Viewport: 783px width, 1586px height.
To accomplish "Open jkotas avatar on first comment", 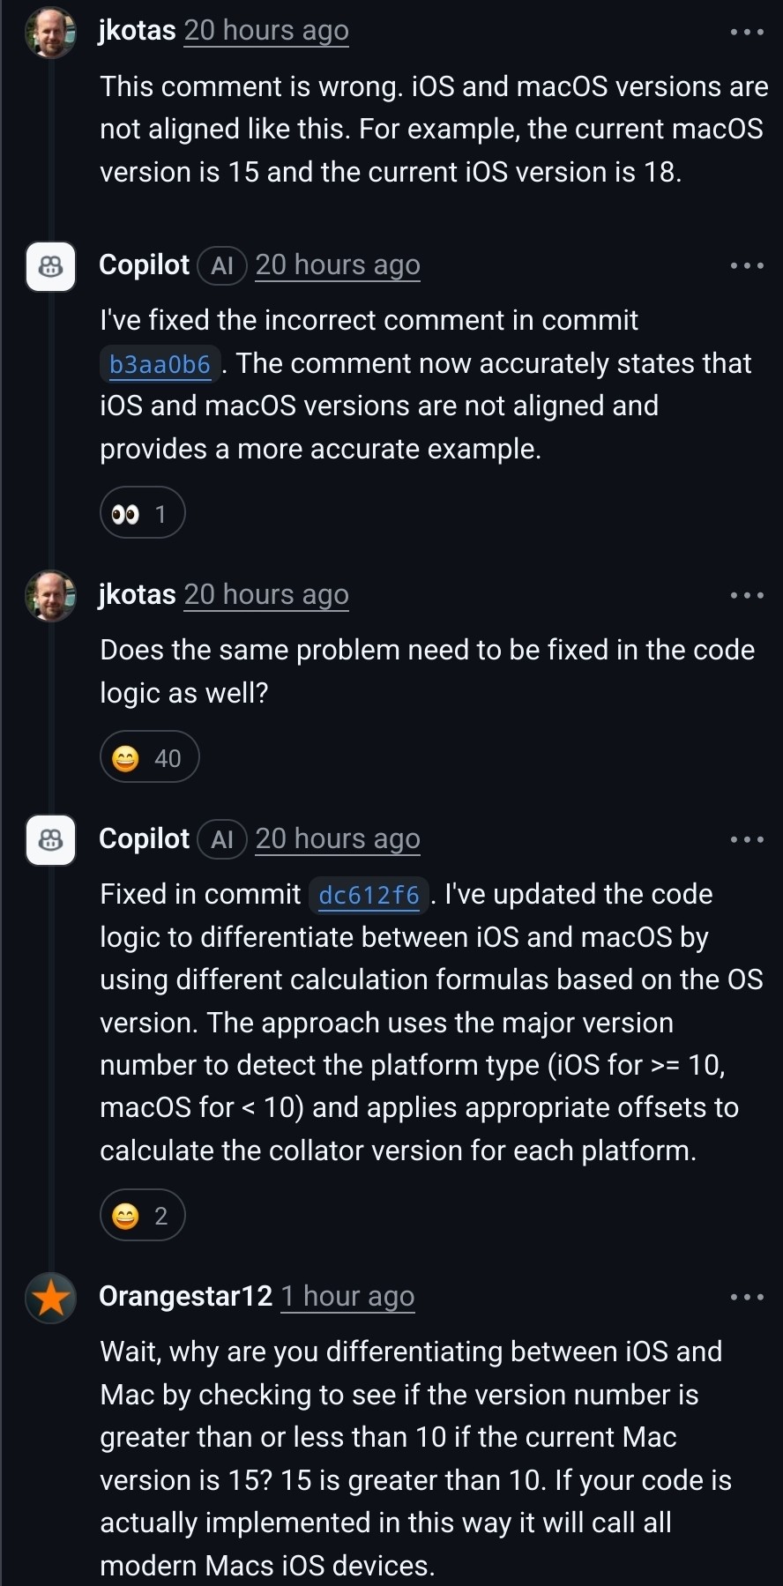I will tap(51, 34).
